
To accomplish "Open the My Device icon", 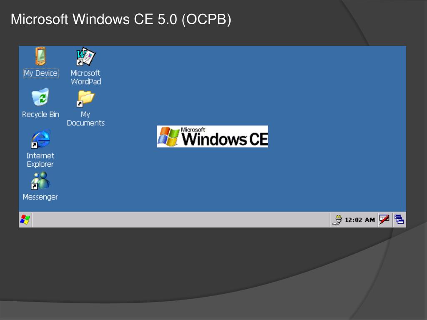I will [x=40, y=56].
